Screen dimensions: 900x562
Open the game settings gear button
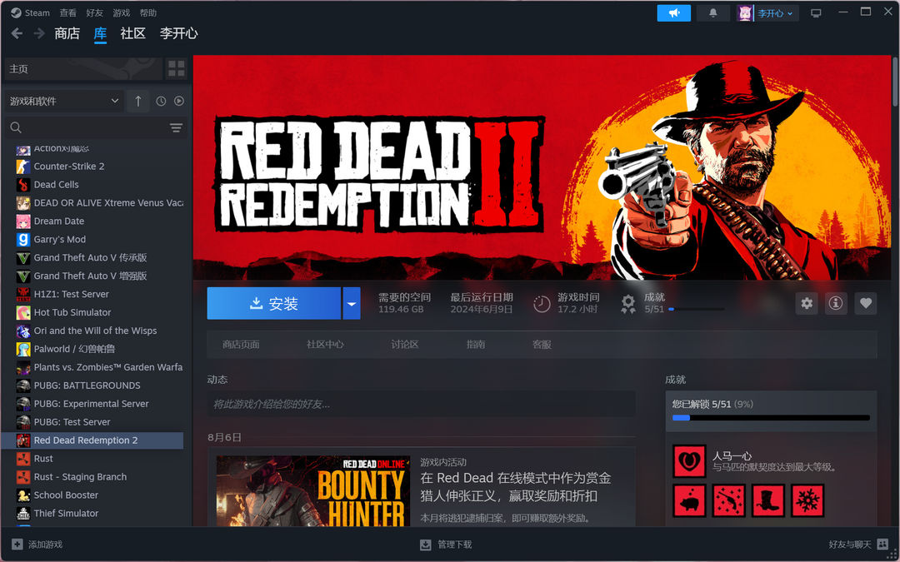[x=807, y=303]
